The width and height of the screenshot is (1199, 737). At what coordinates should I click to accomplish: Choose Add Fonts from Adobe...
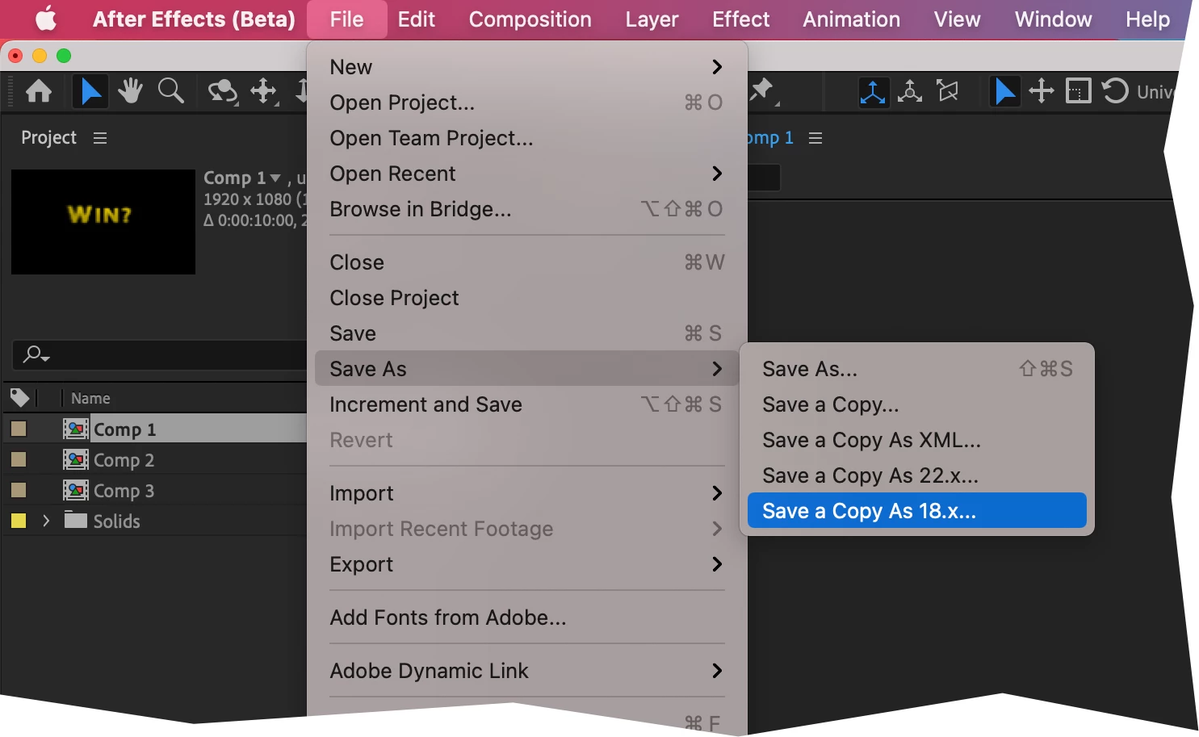click(526, 618)
